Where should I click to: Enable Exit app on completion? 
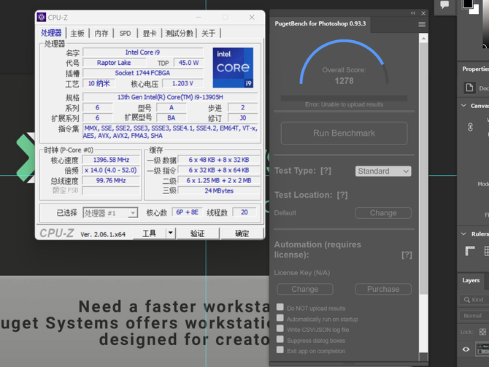(x=280, y=349)
